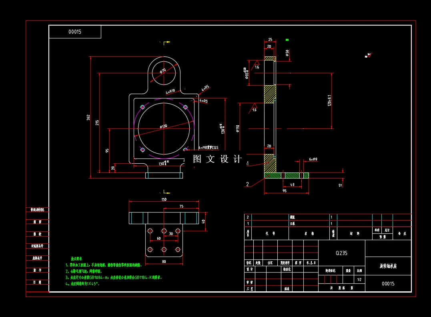Viewport: 431px width, 317px height.
Task: Select item number 2 in parts list
Action: [x=248, y=217]
